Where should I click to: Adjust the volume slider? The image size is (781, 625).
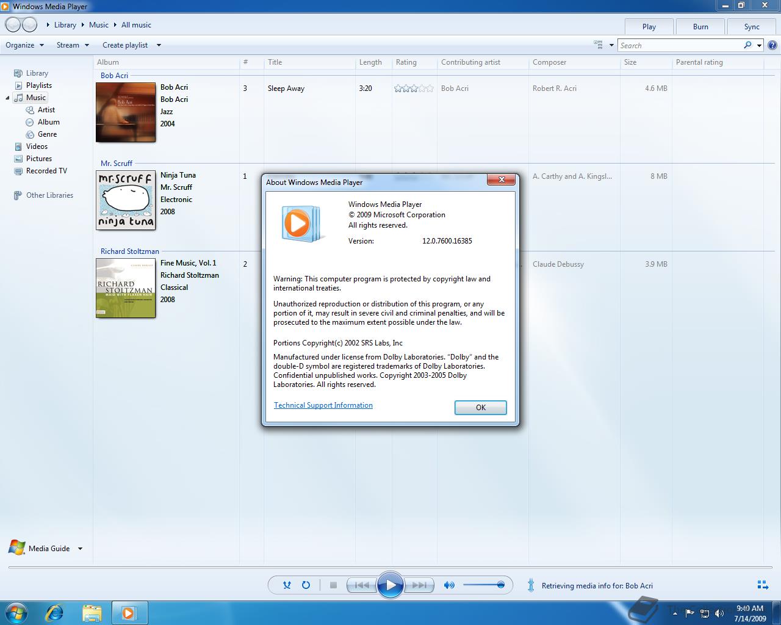[x=483, y=585]
